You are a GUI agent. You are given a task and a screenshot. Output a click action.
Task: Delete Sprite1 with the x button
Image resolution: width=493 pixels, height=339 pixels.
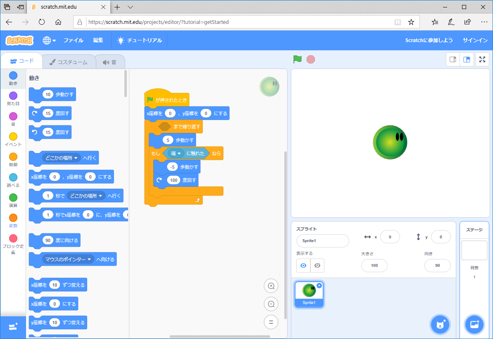319,285
